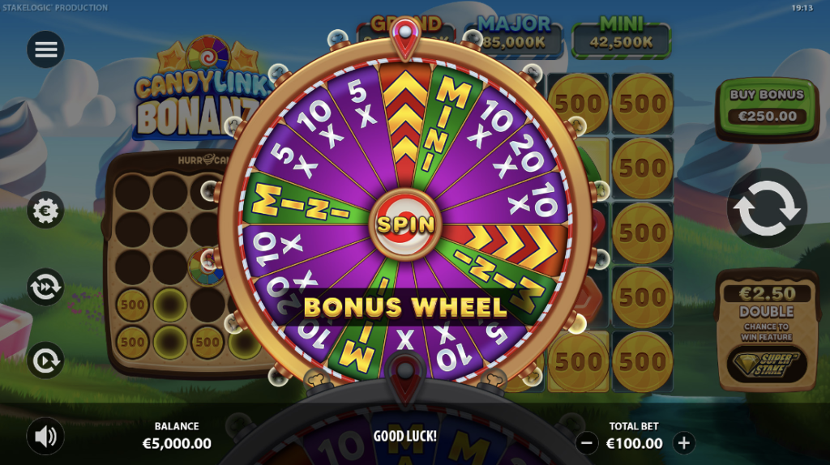Decrease total bet with minus button

point(587,443)
